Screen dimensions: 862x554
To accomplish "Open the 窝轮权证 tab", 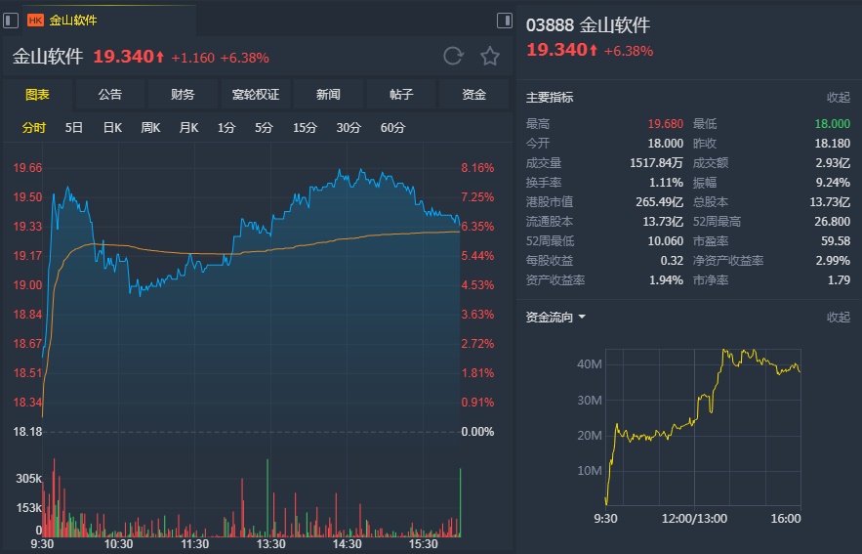I will click(256, 95).
